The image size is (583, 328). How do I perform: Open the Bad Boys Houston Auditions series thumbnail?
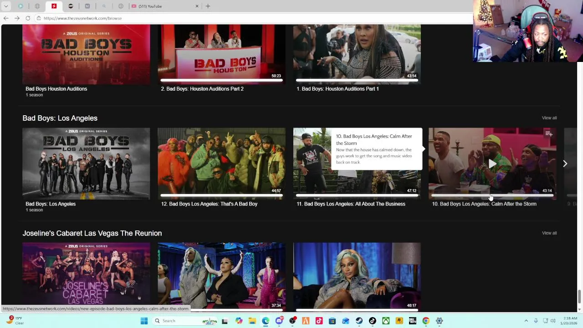tap(86, 55)
